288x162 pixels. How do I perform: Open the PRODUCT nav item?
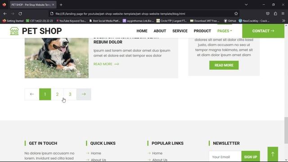pos(202,31)
